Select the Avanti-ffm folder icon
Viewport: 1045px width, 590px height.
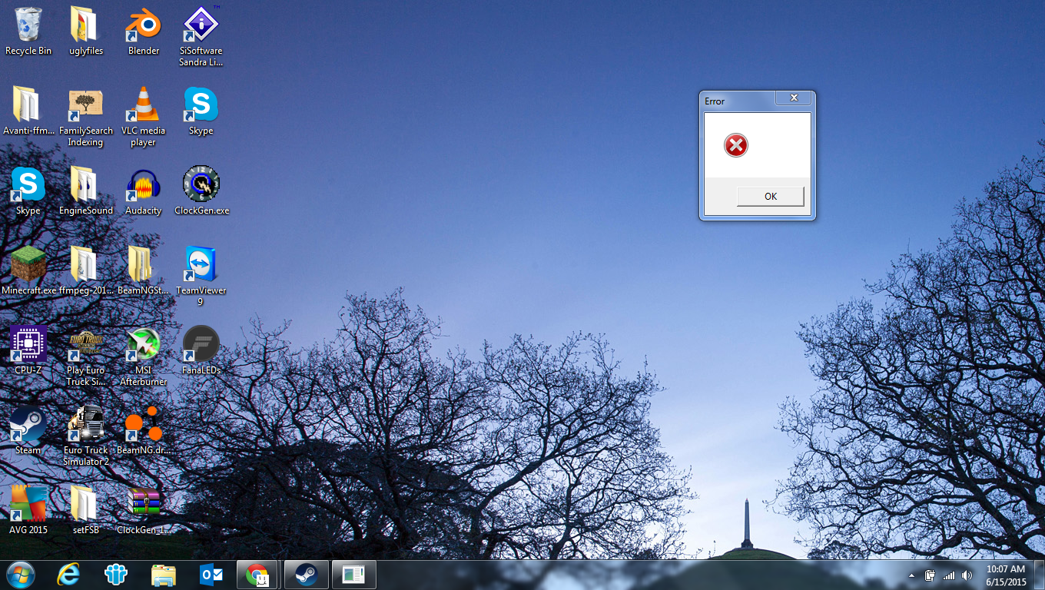point(28,111)
